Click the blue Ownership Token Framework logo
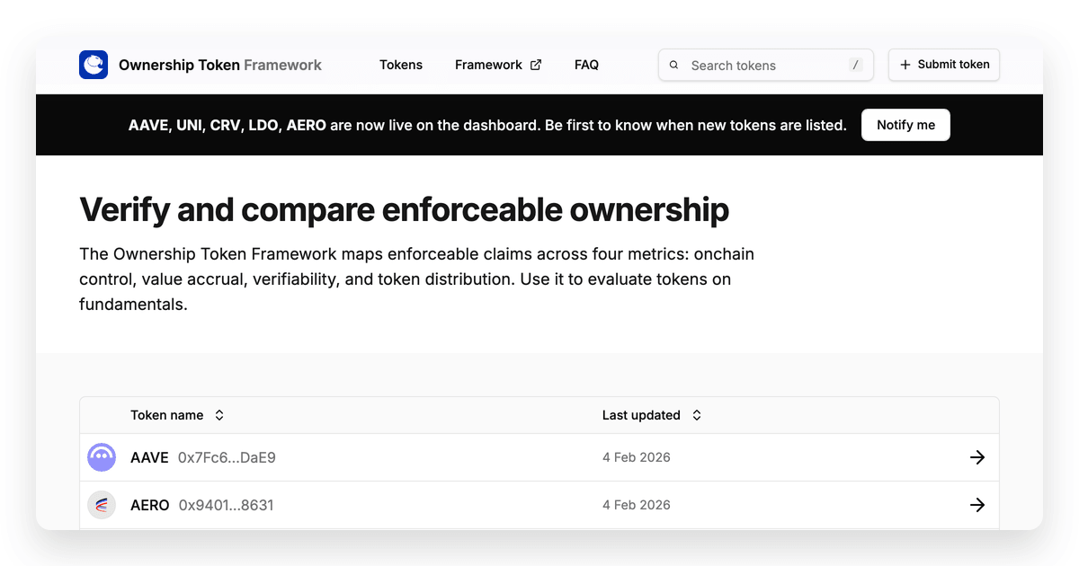Screen dimensions: 1079x566 click(x=94, y=65)
